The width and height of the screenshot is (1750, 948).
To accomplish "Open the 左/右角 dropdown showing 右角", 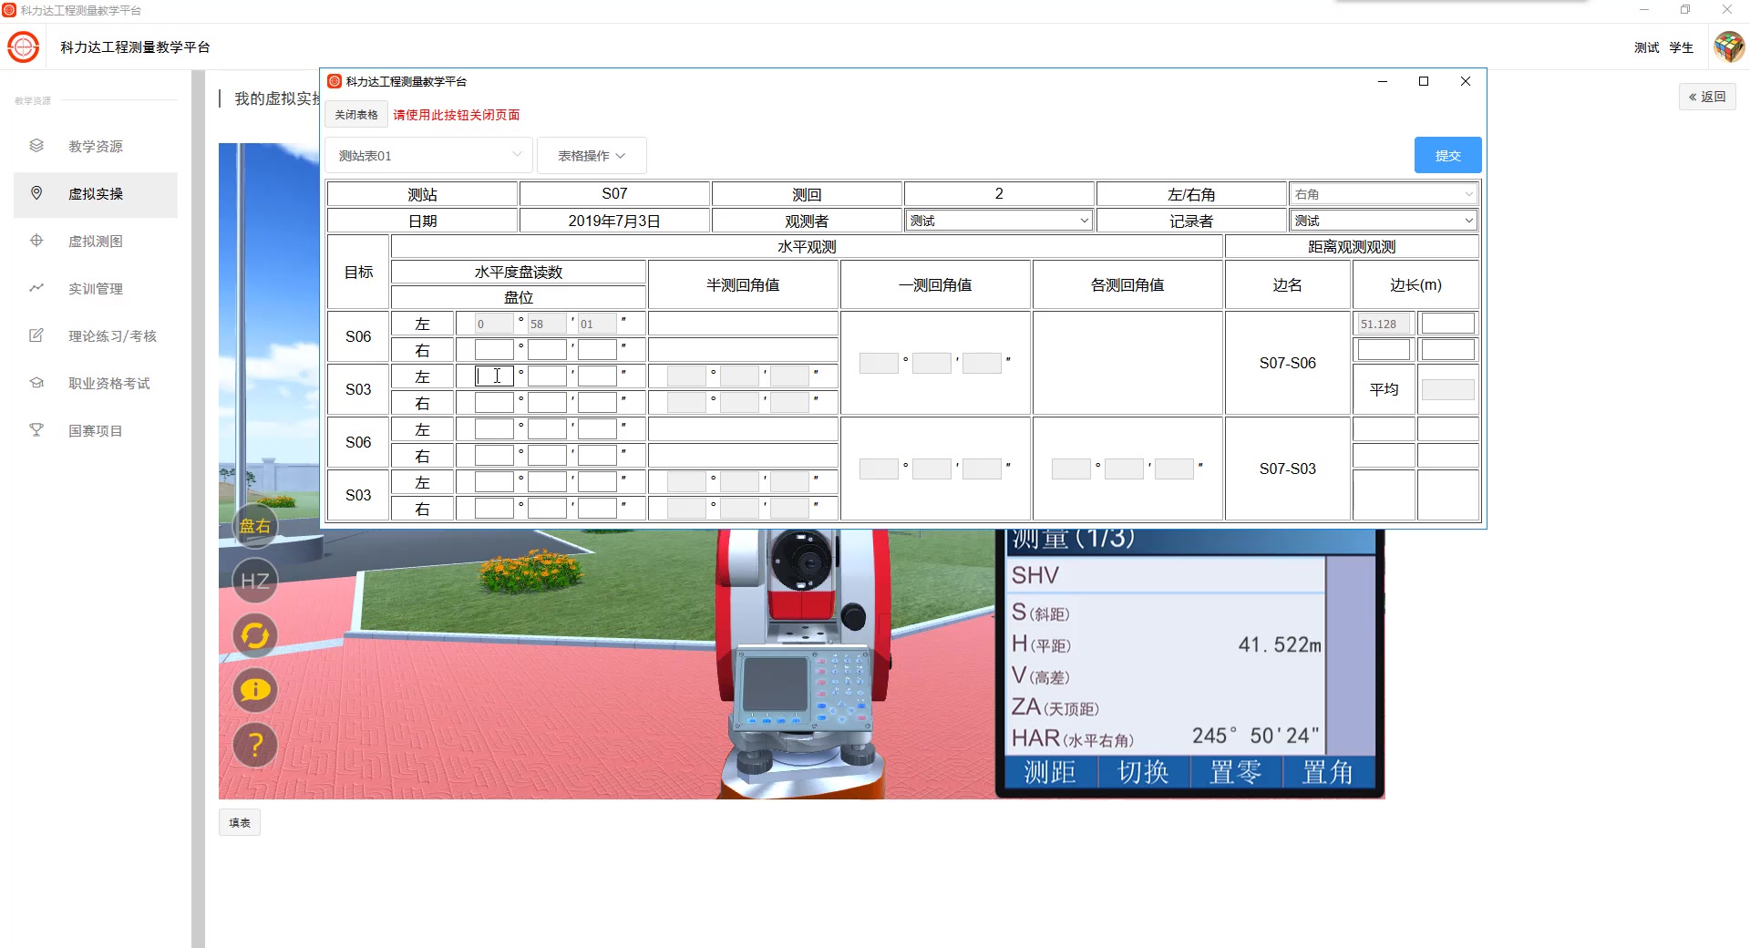I will (x=1383, y=194).
